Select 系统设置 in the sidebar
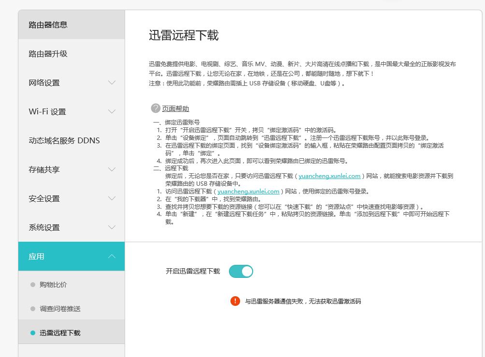This screenshot has width=485, height=357. pyautogui.click(x=71, y=228)
